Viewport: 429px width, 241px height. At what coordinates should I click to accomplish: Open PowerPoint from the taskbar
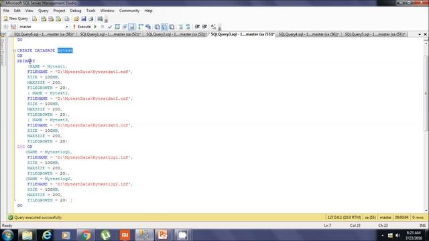[163, 235]
